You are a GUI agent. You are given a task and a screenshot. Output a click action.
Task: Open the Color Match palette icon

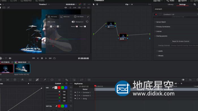pyautogui.click(x=8, y=80)
